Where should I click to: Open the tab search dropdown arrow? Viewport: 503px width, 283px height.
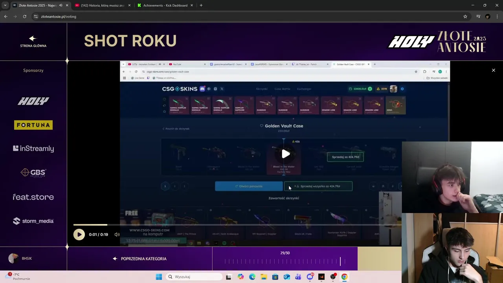tap(5, 6)
